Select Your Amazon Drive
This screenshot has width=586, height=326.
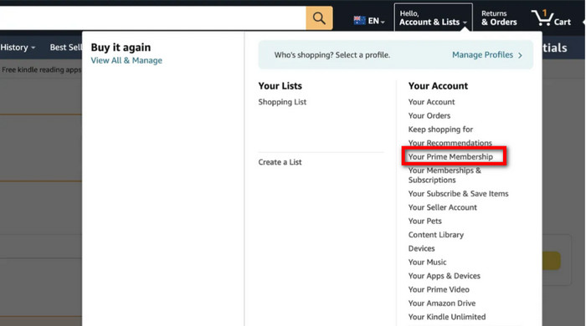click(x=442, y=303)
